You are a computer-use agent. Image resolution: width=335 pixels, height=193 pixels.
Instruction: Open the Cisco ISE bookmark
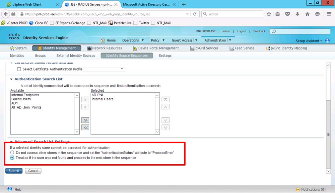[39, 23]
